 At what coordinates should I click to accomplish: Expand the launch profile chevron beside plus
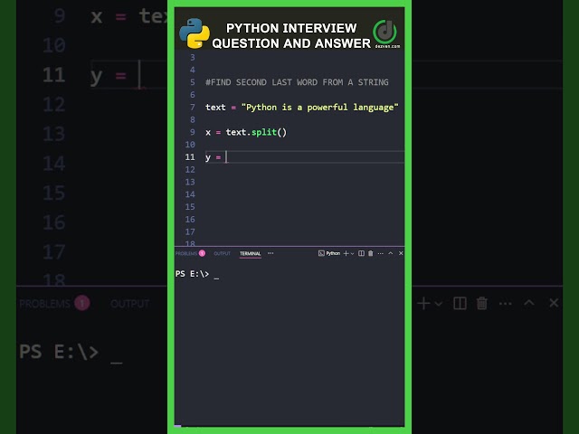[352, 253]
